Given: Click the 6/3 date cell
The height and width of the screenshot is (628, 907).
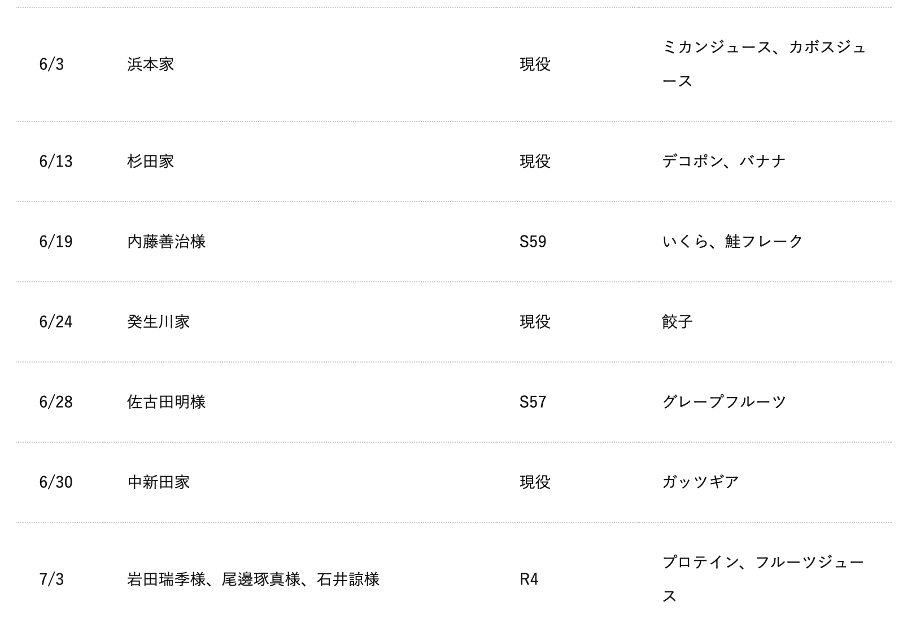Looking at the screenshot, I should tap(51, 64).
